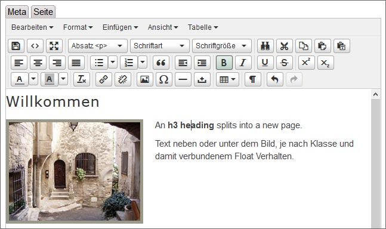The height and width of the screenshot is (229, 386).
Task: Remove link with broken chain icon
Action: click(x=122, y=79)
